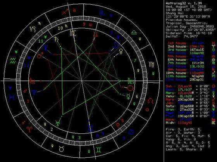217x162 pixels.
Task: Click the green Des descendant label
Action: click(x=131, y=81)
